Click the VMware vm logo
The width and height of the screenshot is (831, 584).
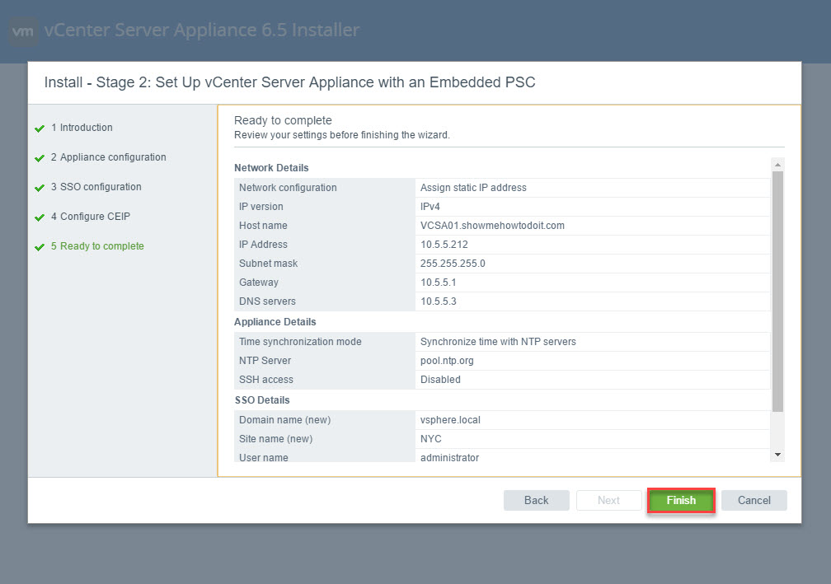(x=24, y=31)
